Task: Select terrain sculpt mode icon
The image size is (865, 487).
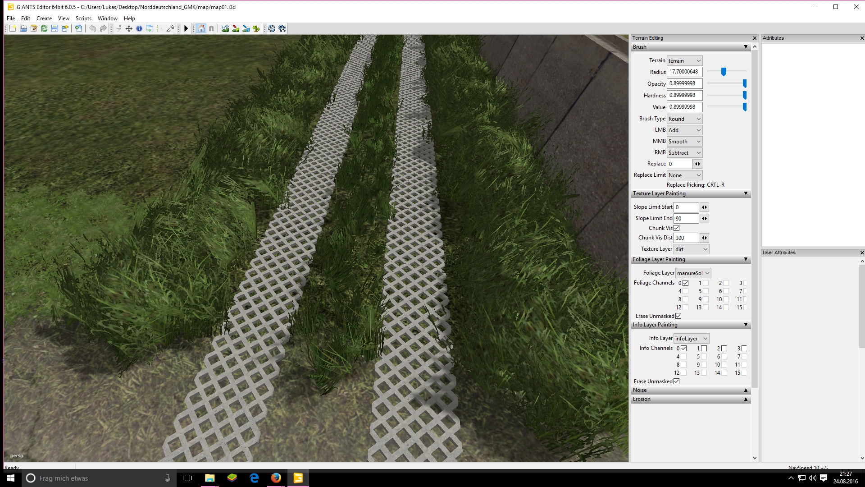Action: coord(225,28)
